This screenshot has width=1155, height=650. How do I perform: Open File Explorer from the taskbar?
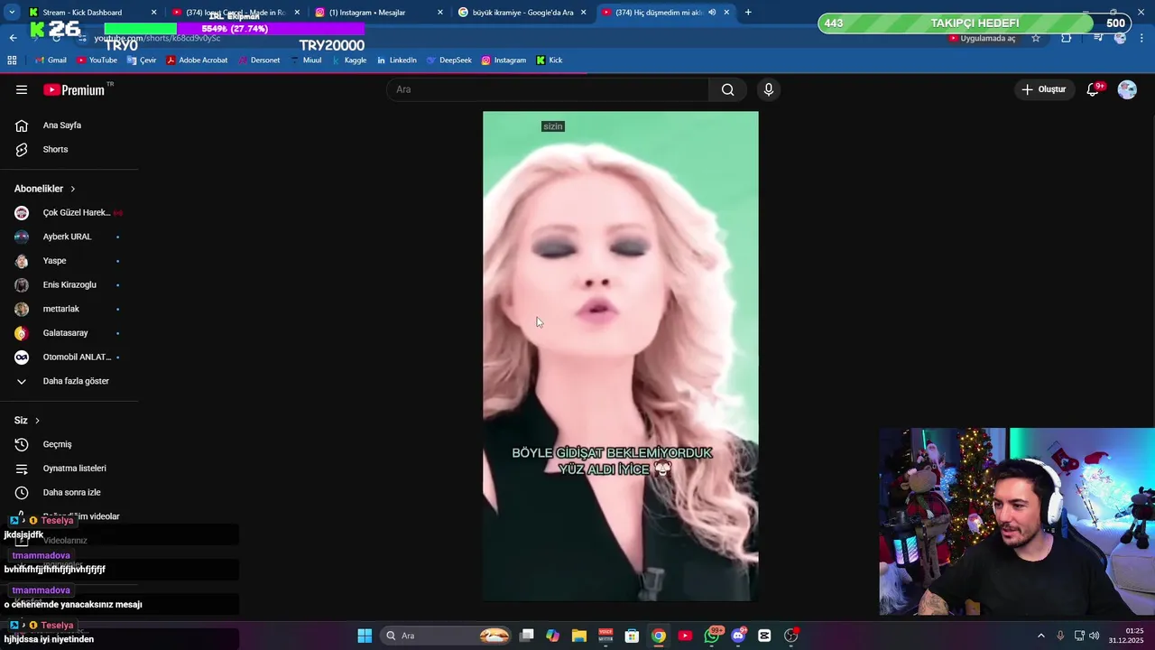coord(579,636)
